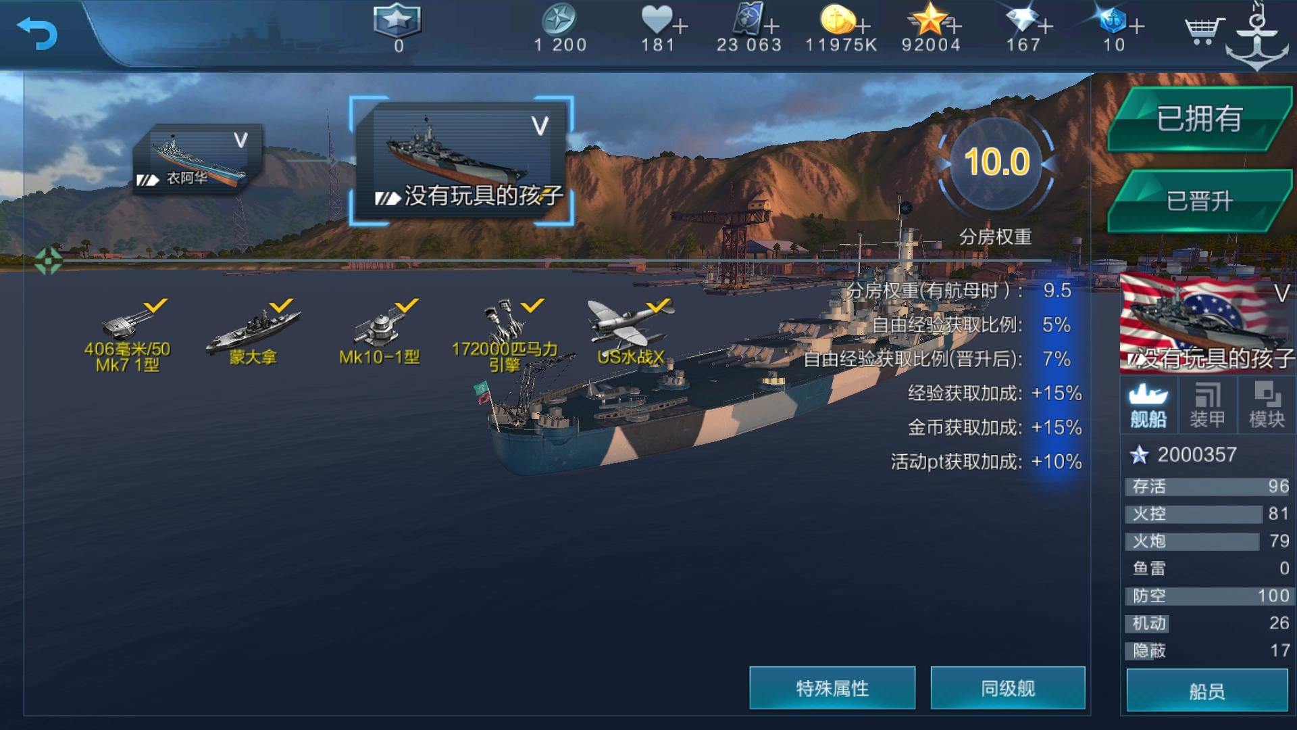Click the green 已拥有 button

[x=1200, y=118]
